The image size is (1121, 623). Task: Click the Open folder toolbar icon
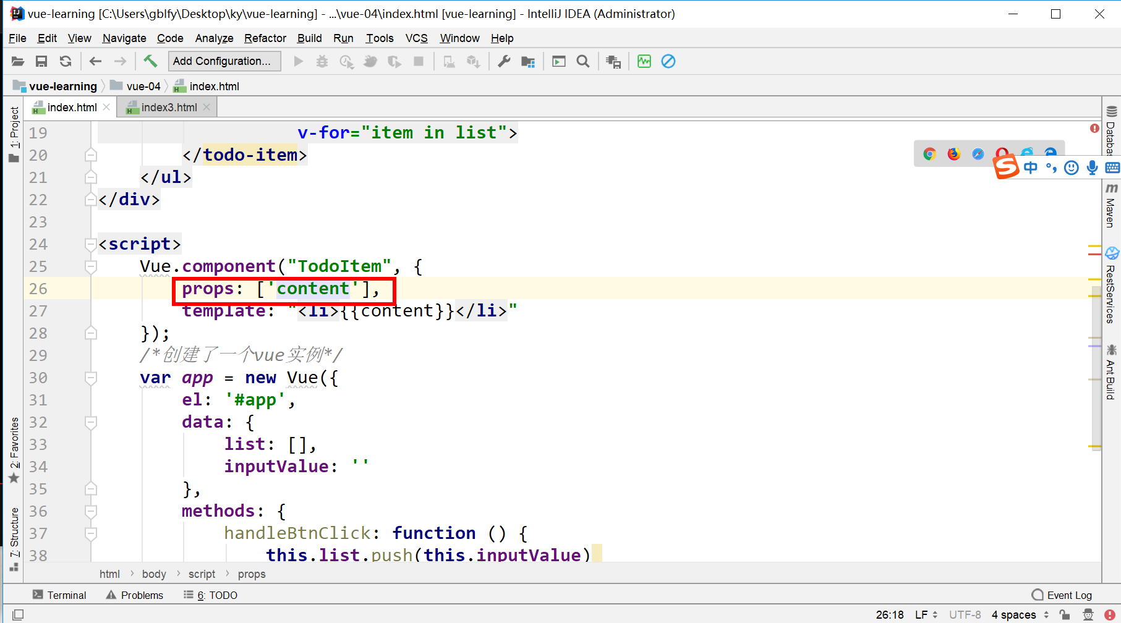point(18,61)
